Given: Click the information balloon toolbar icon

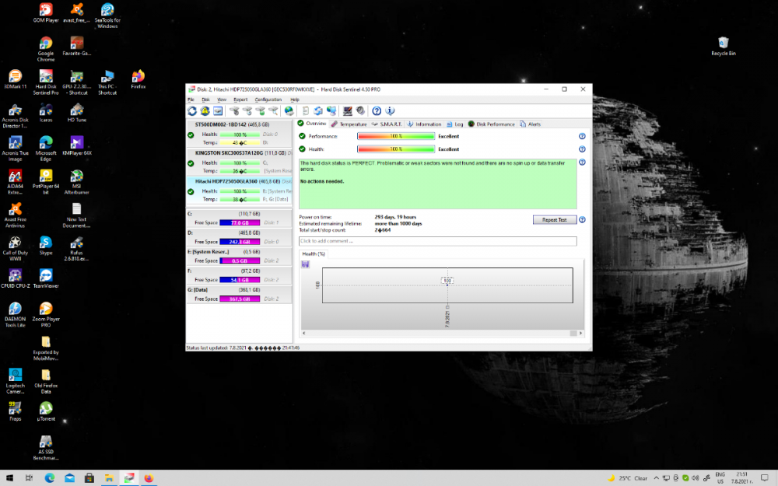Looking at the screenshot, I should (x=391, y=112).
